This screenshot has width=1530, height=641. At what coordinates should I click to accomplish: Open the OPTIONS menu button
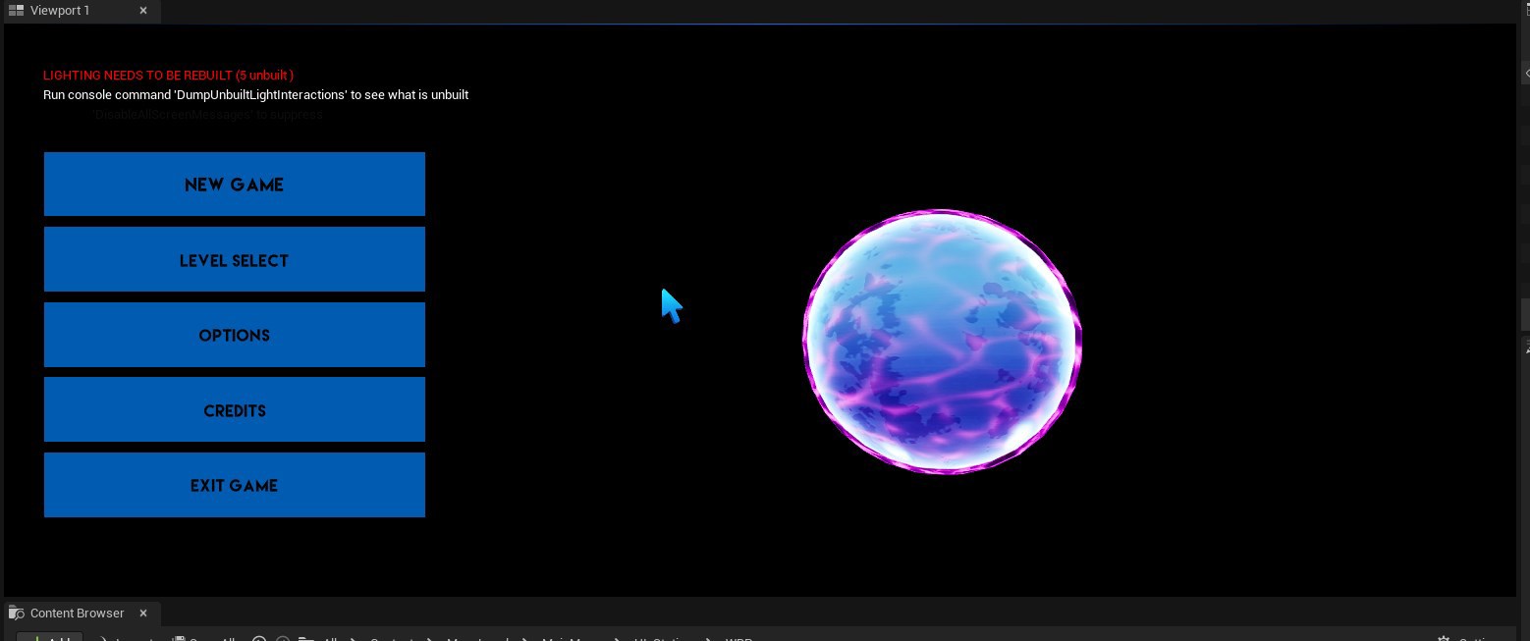[x=234, y=335]
